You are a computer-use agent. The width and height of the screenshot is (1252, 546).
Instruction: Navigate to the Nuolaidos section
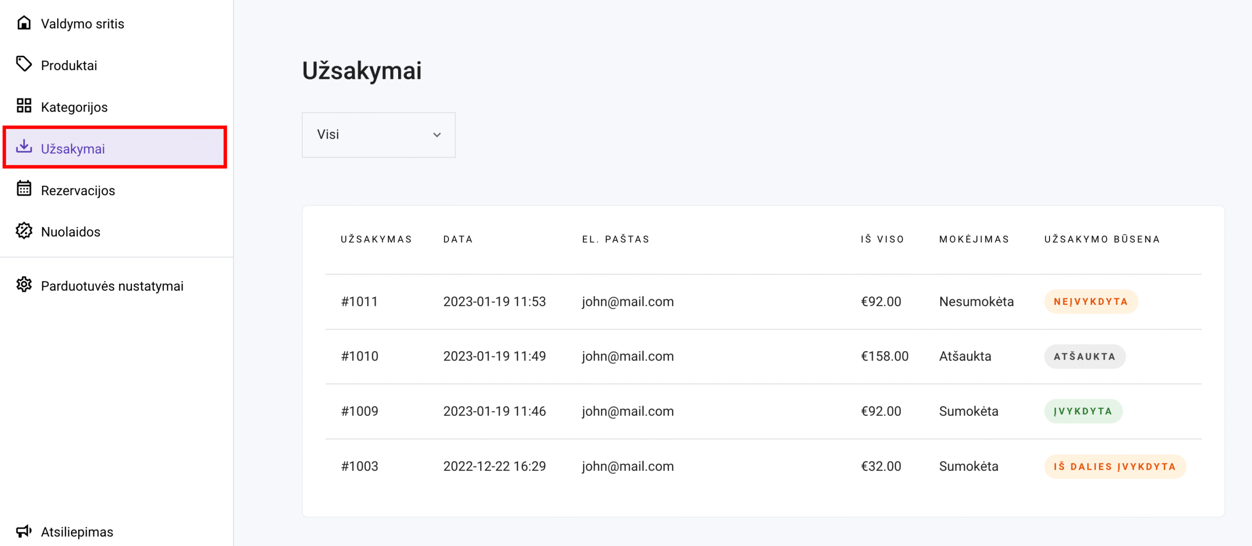click(x=70, y=231)
